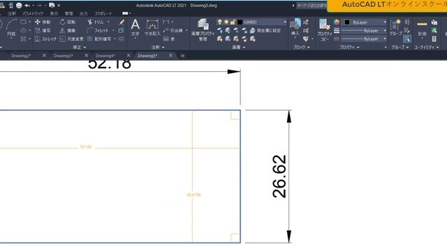
Task: Select the Stretch (ストレッチ) tool
Action: [x=45, y=39]
